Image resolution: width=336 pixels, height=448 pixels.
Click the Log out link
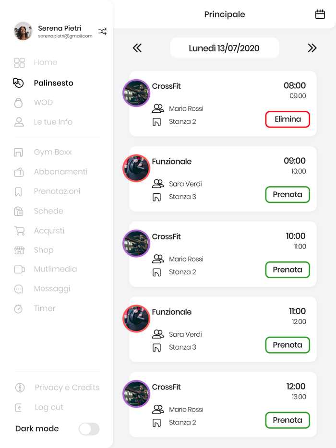click(49, 407)
